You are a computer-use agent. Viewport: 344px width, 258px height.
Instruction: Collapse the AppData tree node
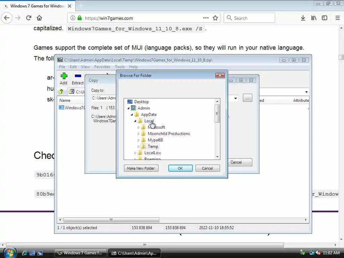coord(132,115)
